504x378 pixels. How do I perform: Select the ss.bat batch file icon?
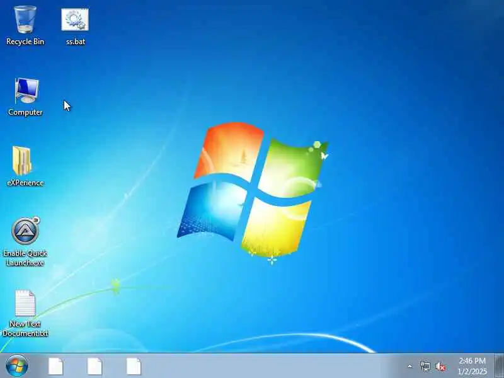coord(75,26)
